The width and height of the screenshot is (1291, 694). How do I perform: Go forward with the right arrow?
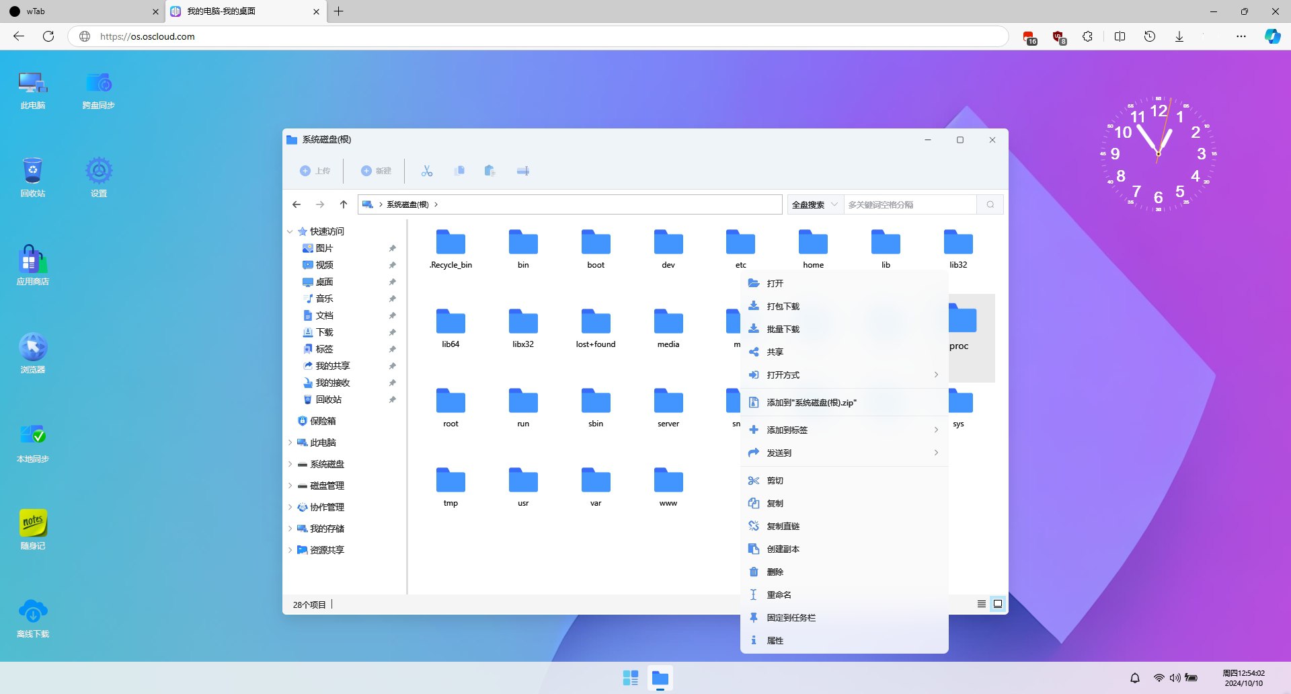320,204
